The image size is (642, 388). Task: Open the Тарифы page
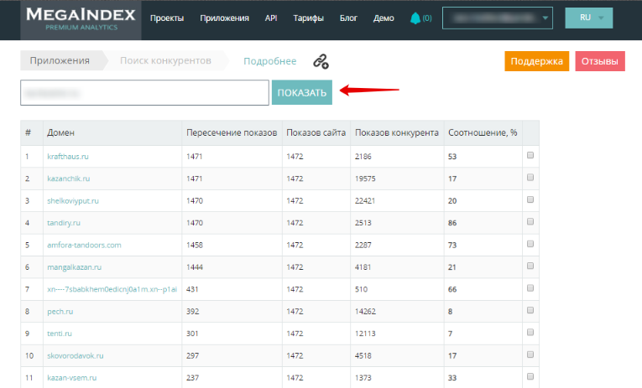(x=308, y=18)
